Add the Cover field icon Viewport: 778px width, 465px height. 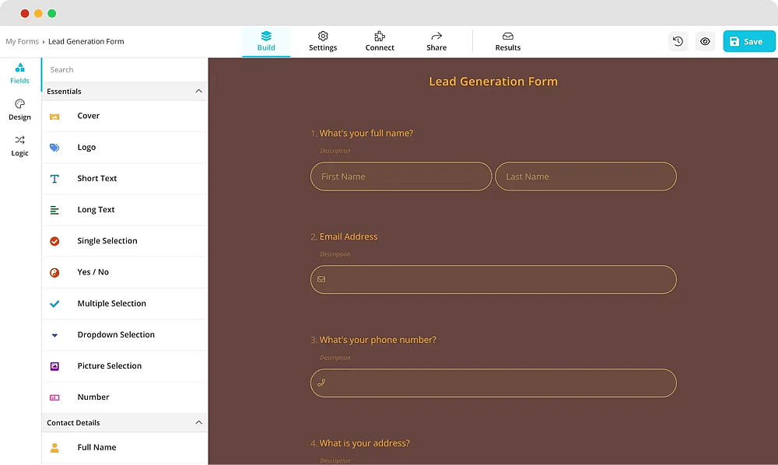54,117
